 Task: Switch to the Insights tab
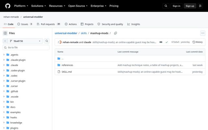pos(134,24)
